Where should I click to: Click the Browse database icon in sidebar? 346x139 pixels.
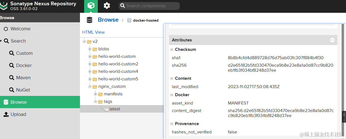[6, 102]
